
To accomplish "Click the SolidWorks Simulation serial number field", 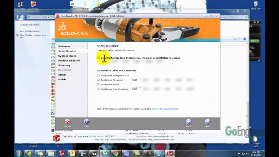I will tap(136, 80).
